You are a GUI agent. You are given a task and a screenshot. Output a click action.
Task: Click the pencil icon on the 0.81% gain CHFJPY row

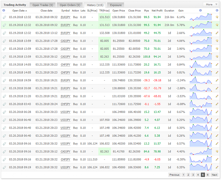217,72
